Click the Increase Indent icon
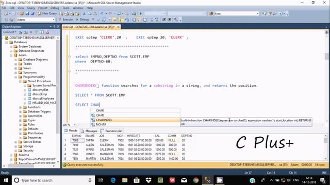 (x=170, y=20)
